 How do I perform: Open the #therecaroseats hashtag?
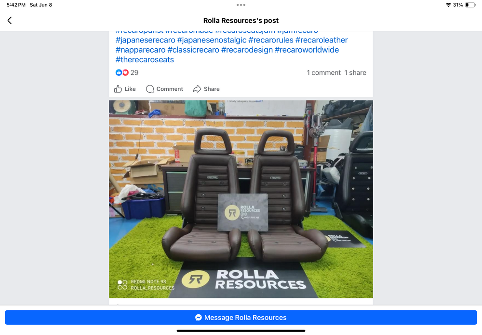(x=145, y=60)
